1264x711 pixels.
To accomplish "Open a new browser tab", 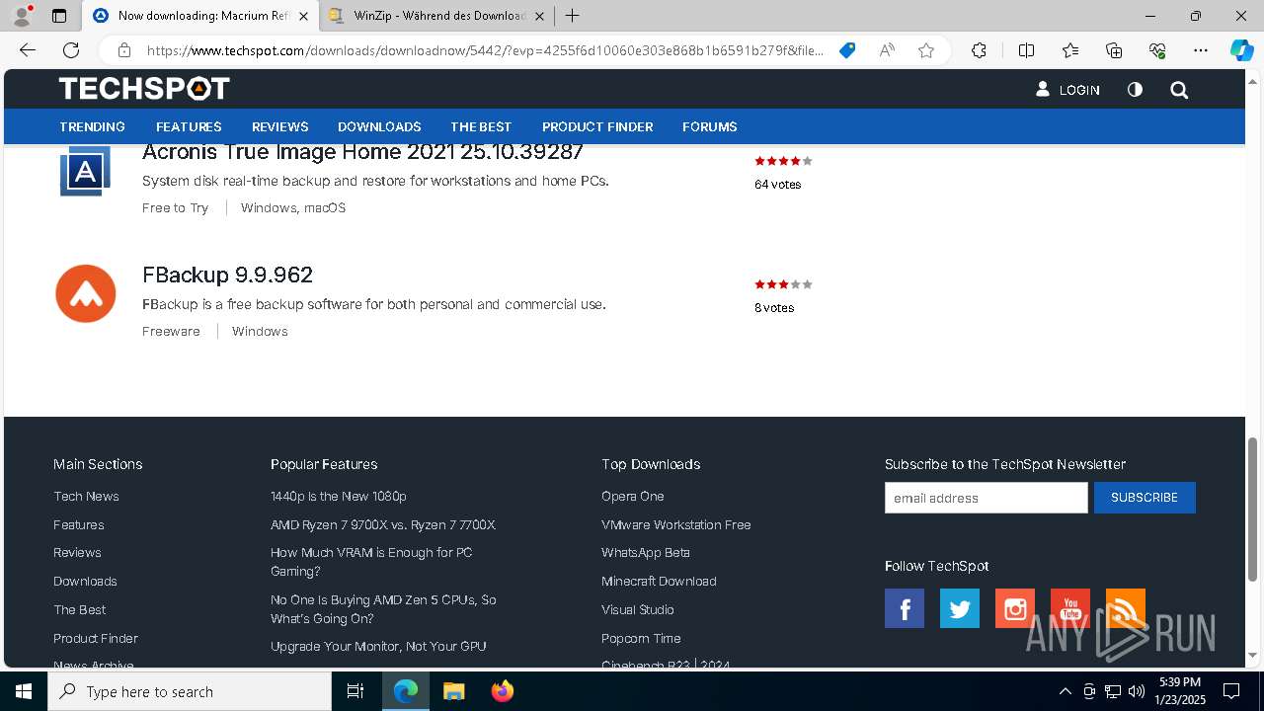I will coord(572,16).
